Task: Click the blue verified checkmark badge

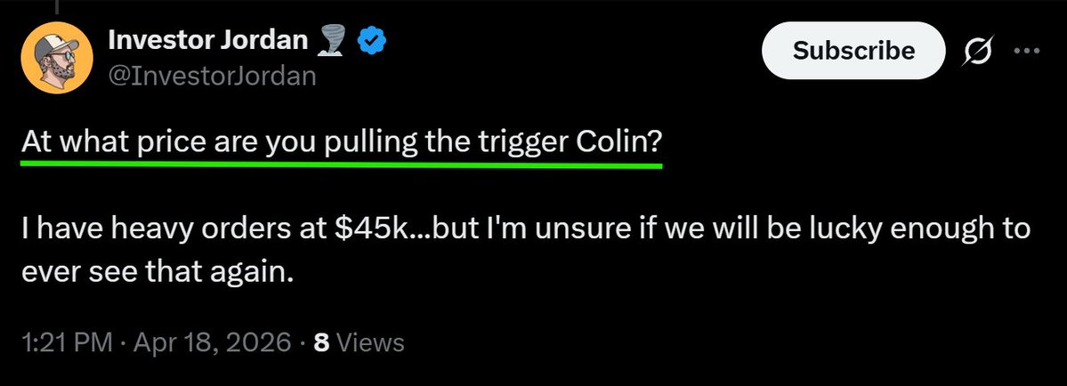Action: click(370, 41)
